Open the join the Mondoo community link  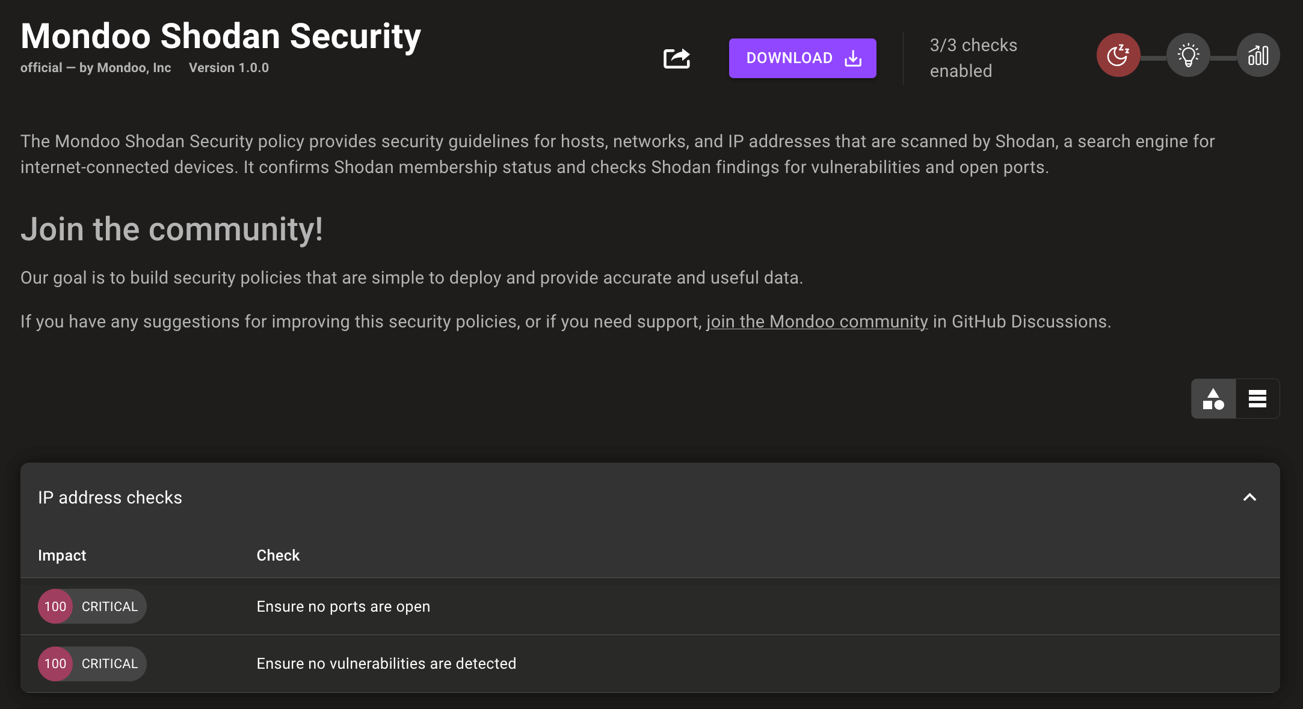[x=817, y=321]
